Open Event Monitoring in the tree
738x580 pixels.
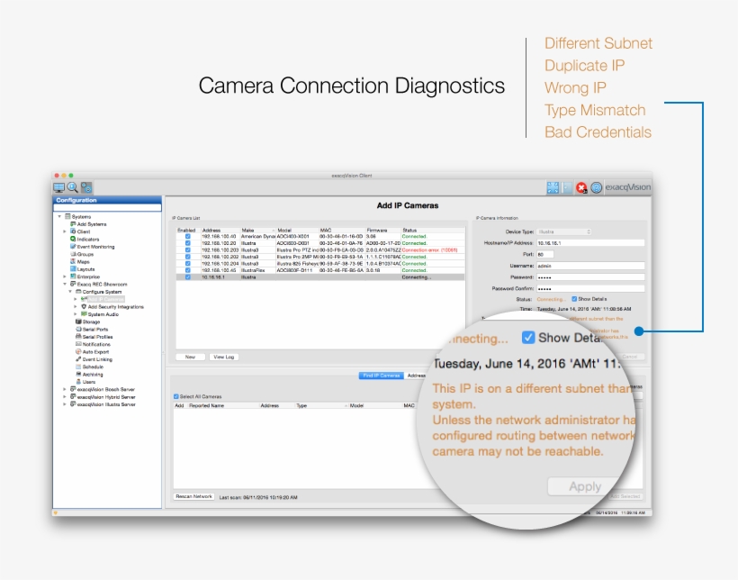click(95, 247)
